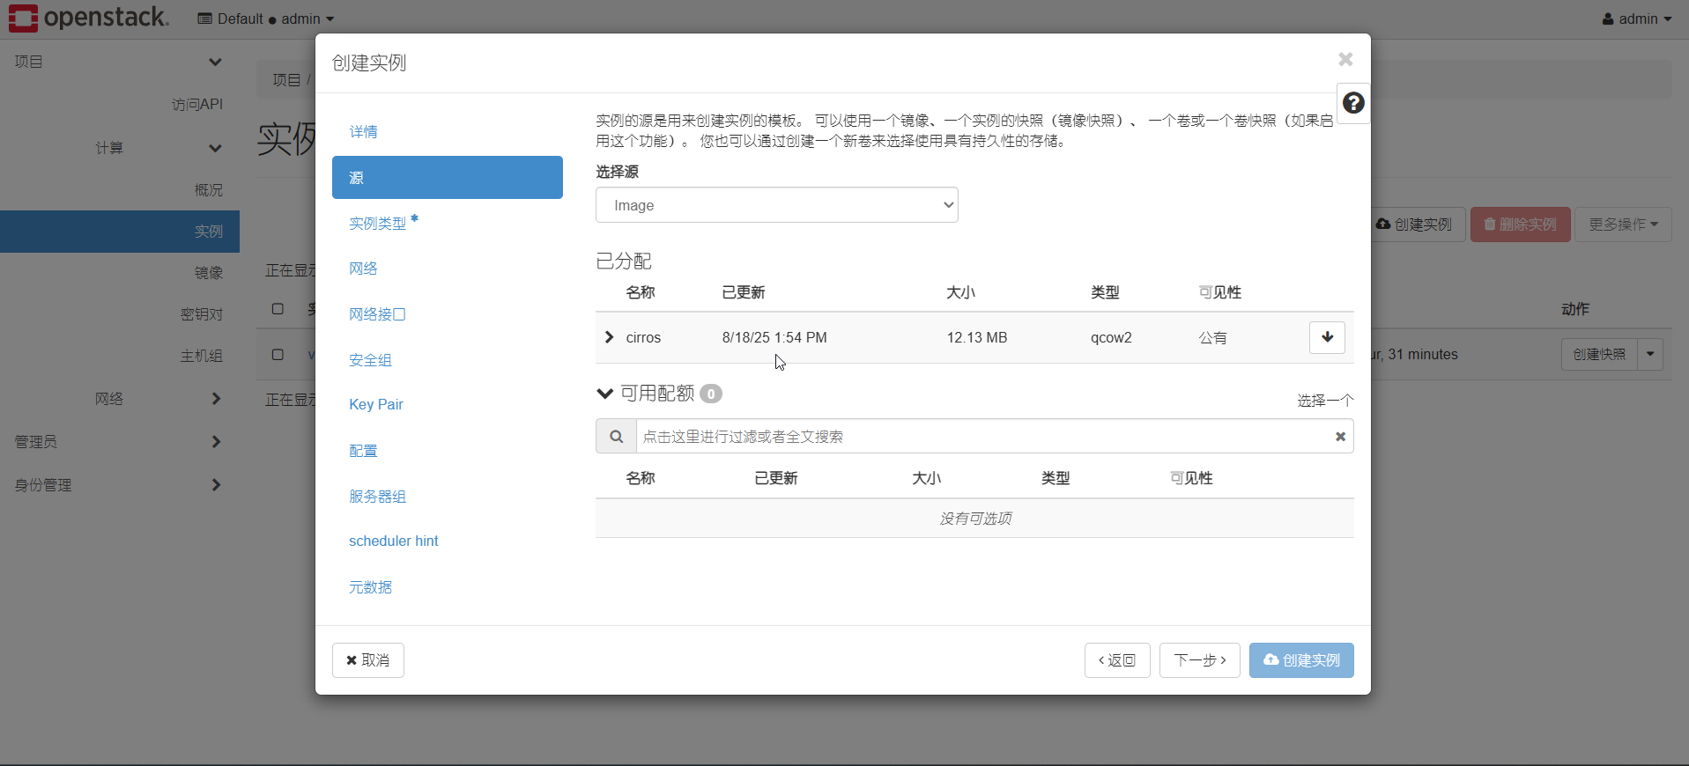This screenshot has height=766, width=1689.
Task: Click the 返回 button
Action: [1117, 660]
